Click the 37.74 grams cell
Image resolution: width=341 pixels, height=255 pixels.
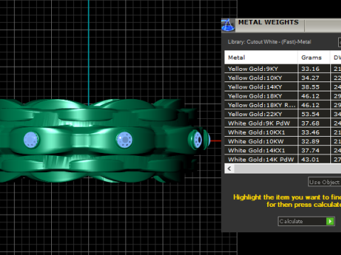314,150
